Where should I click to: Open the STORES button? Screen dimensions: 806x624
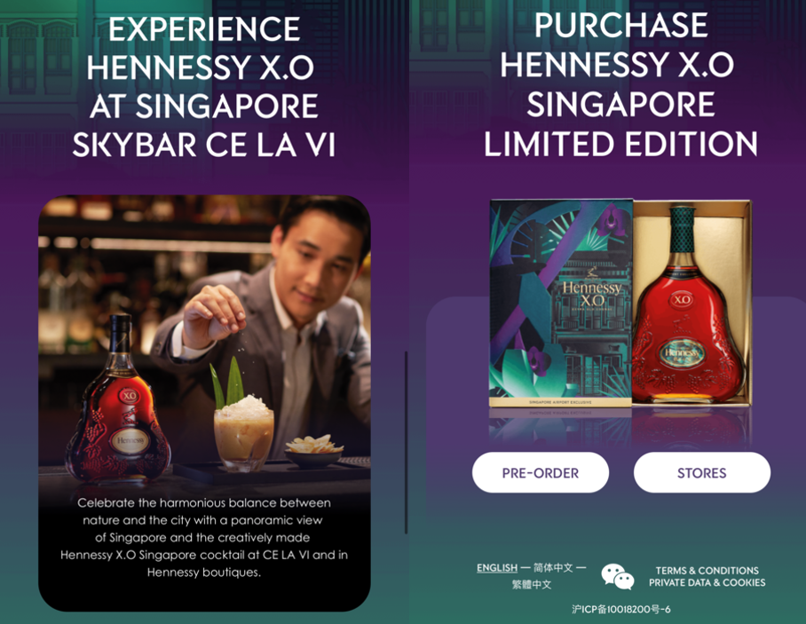point(701,472)
